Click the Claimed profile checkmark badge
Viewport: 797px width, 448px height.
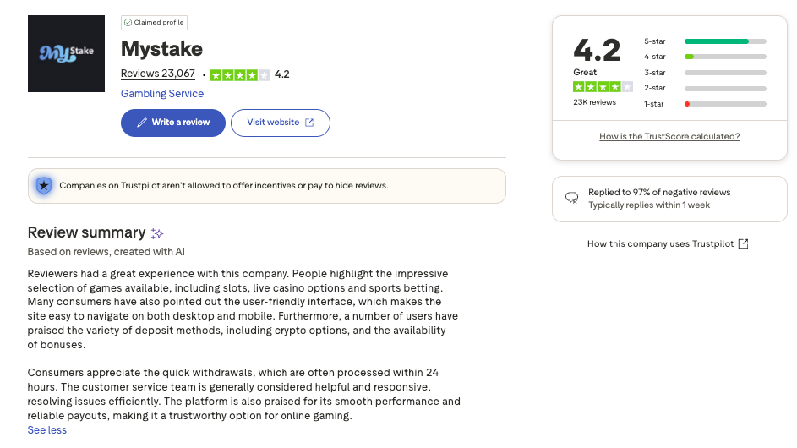(x=127, y=23)
